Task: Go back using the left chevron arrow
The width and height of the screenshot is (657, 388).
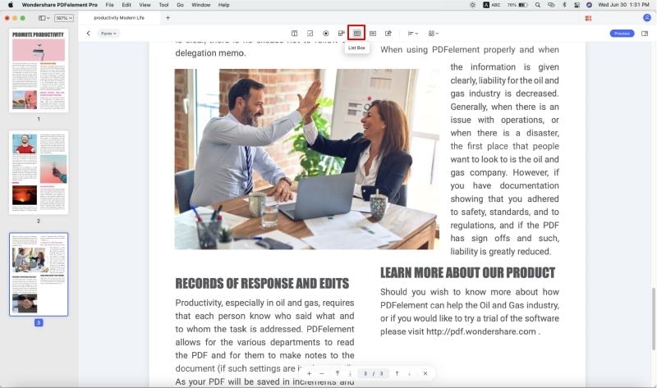Action: pyautogui.click(x=89, y=33)
